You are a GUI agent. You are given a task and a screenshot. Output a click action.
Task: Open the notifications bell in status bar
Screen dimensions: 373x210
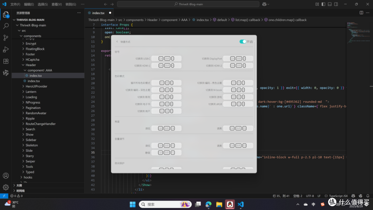[x=368, y=196]
